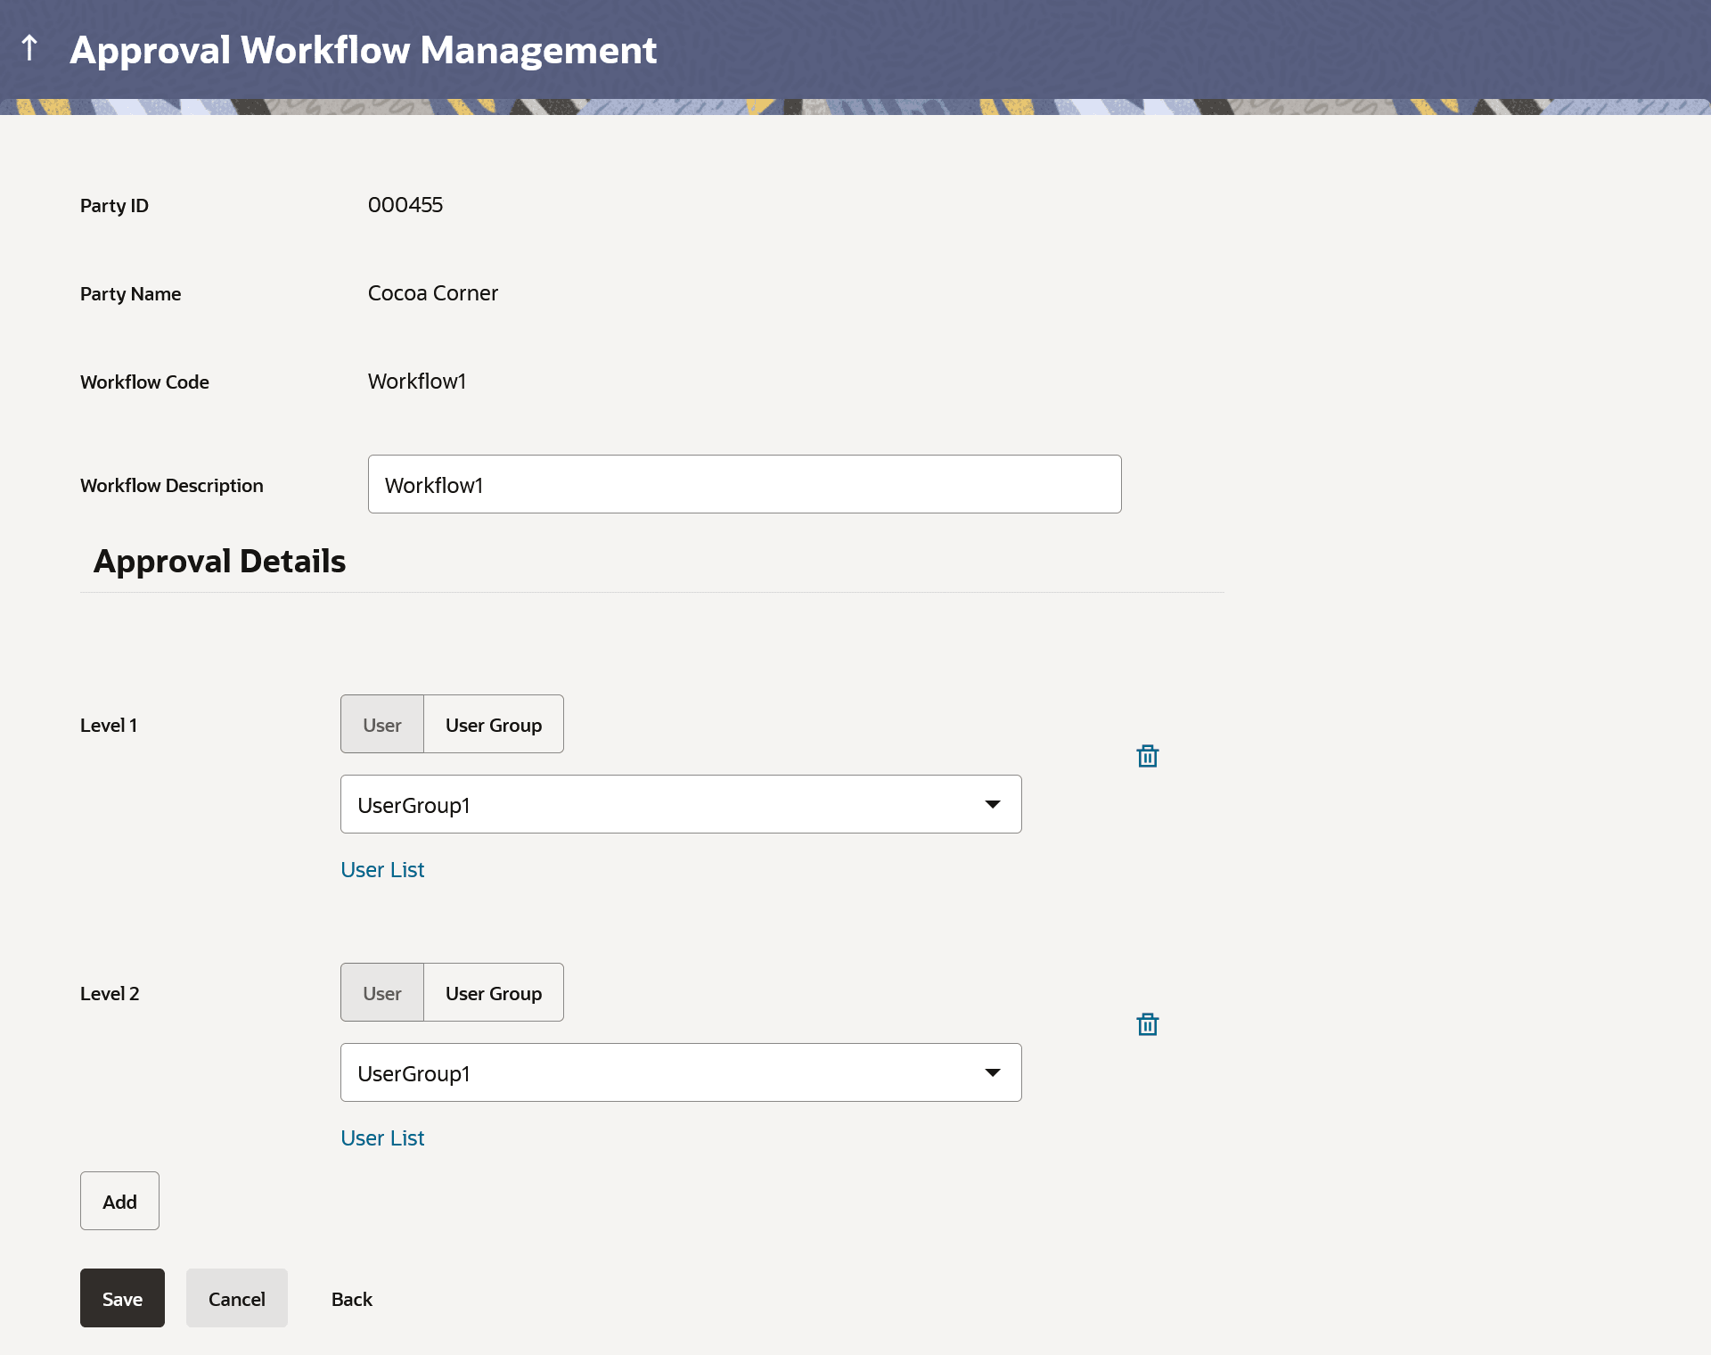Delete Level 1 approval with trash icon
Image resolution: width=1711 pixels, height=1355 pixels.
click(1147, 756)
